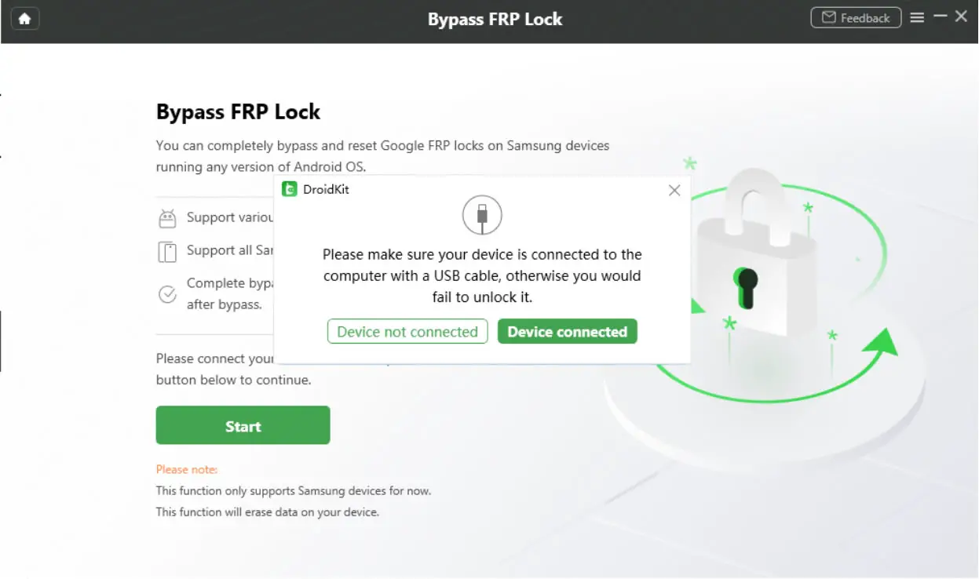Viewport: 979px width, 579px height.
Task: Click the DroidKit logo in the dialog
Action: 290,189
